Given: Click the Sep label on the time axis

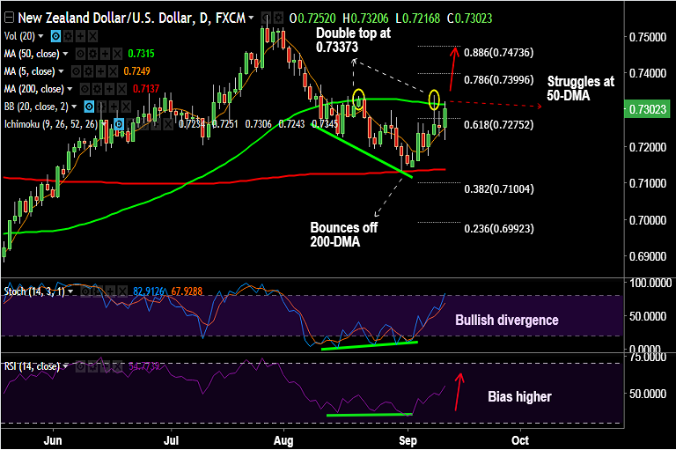Looking at the screenshot, I should (408, 441).
